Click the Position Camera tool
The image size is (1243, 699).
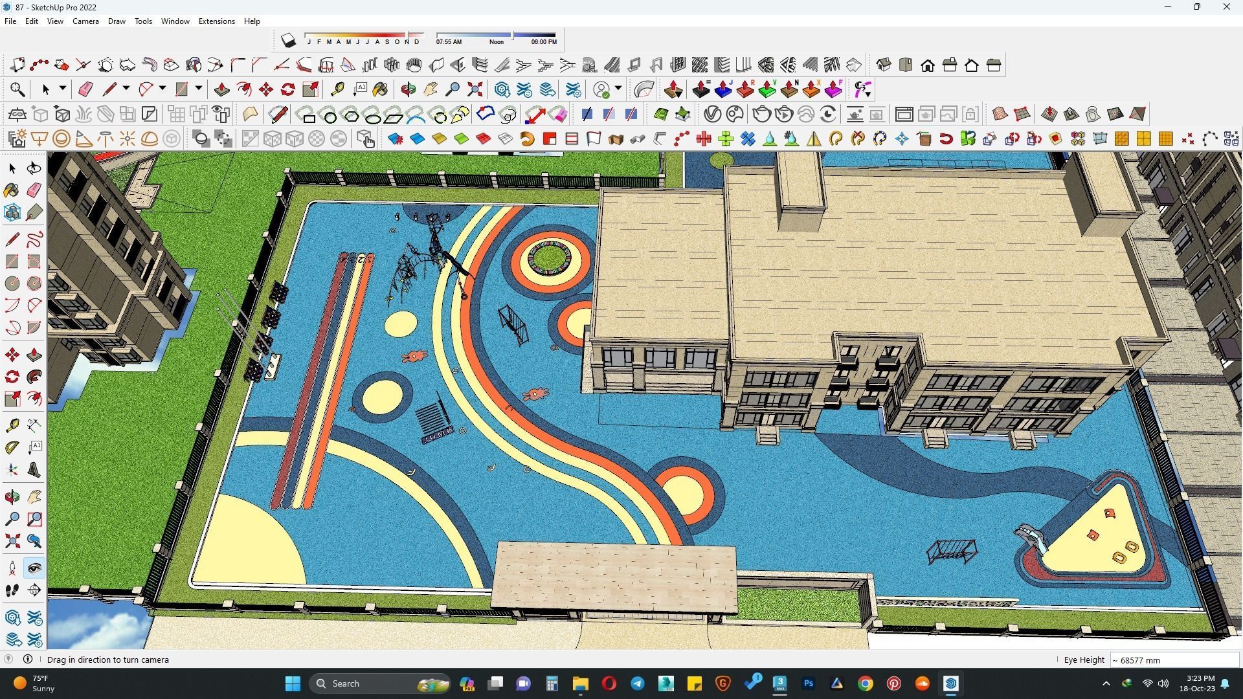tap(12, 568)
